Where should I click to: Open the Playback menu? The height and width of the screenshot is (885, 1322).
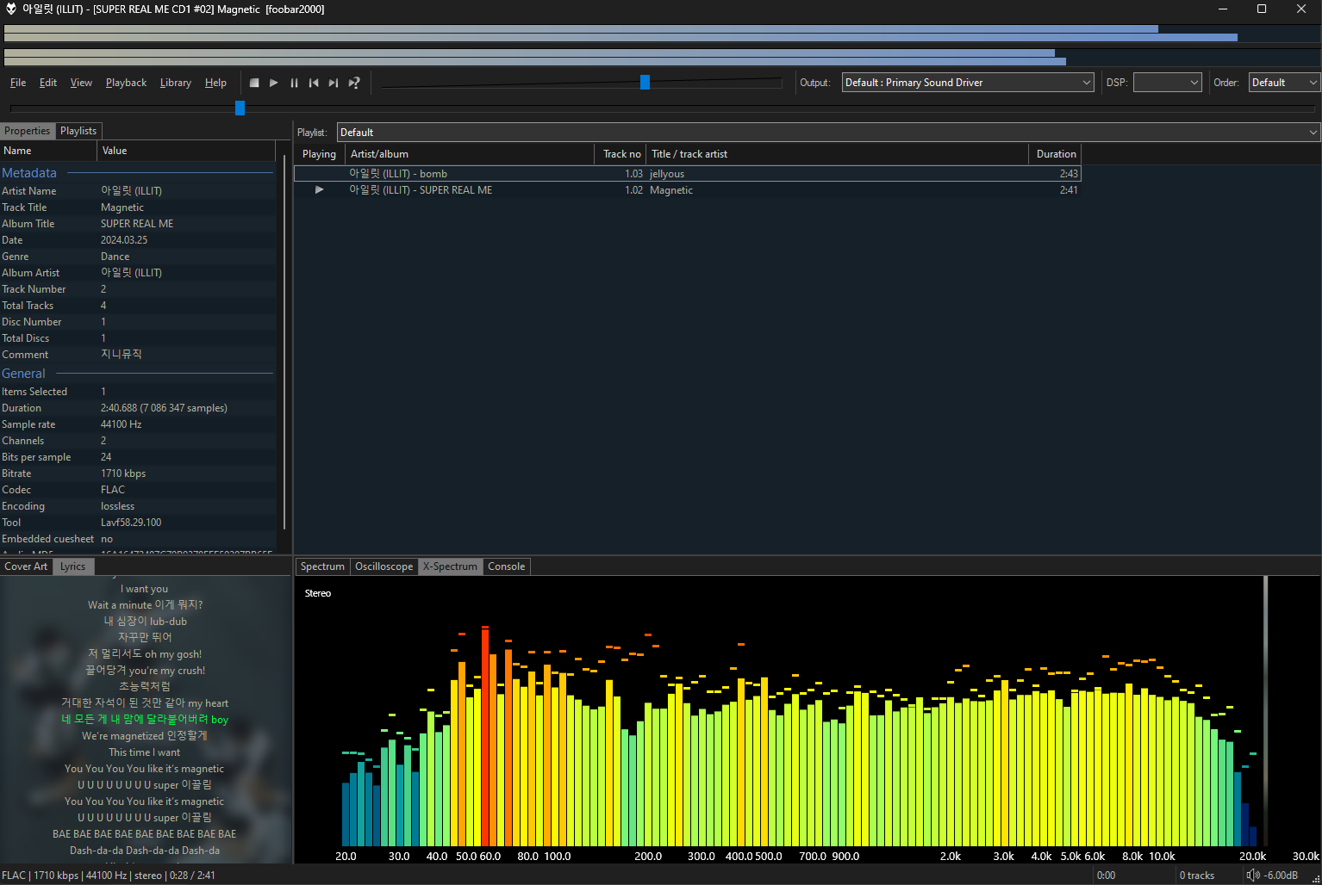click(126, 83)
